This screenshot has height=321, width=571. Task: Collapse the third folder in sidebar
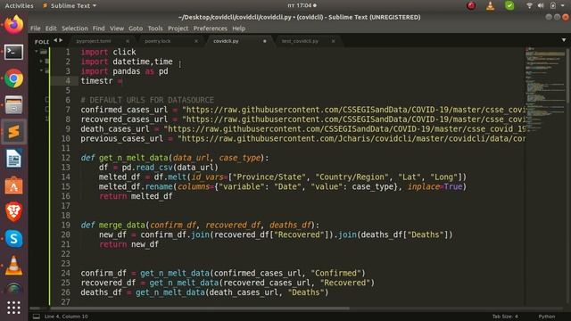41,70
